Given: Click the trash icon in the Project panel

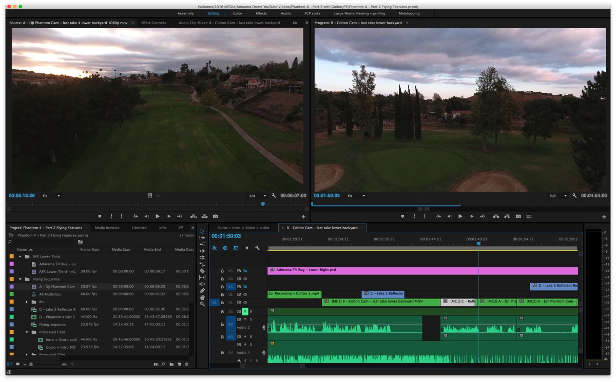Looking at the screenshot, I should [186, 365].
